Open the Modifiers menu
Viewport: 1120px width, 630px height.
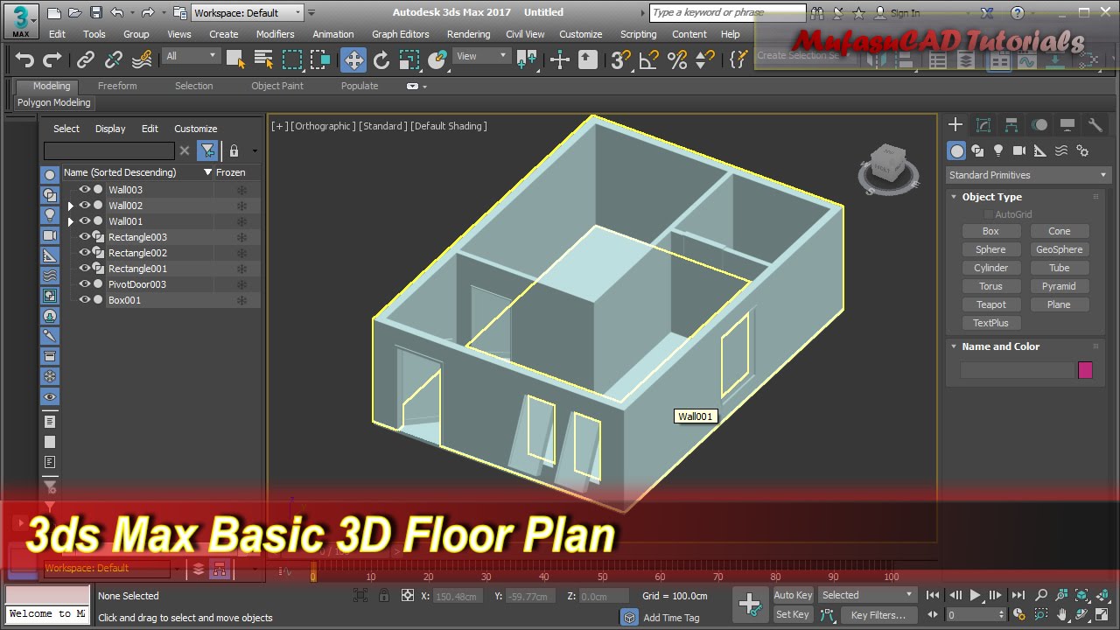pos(275,34)
